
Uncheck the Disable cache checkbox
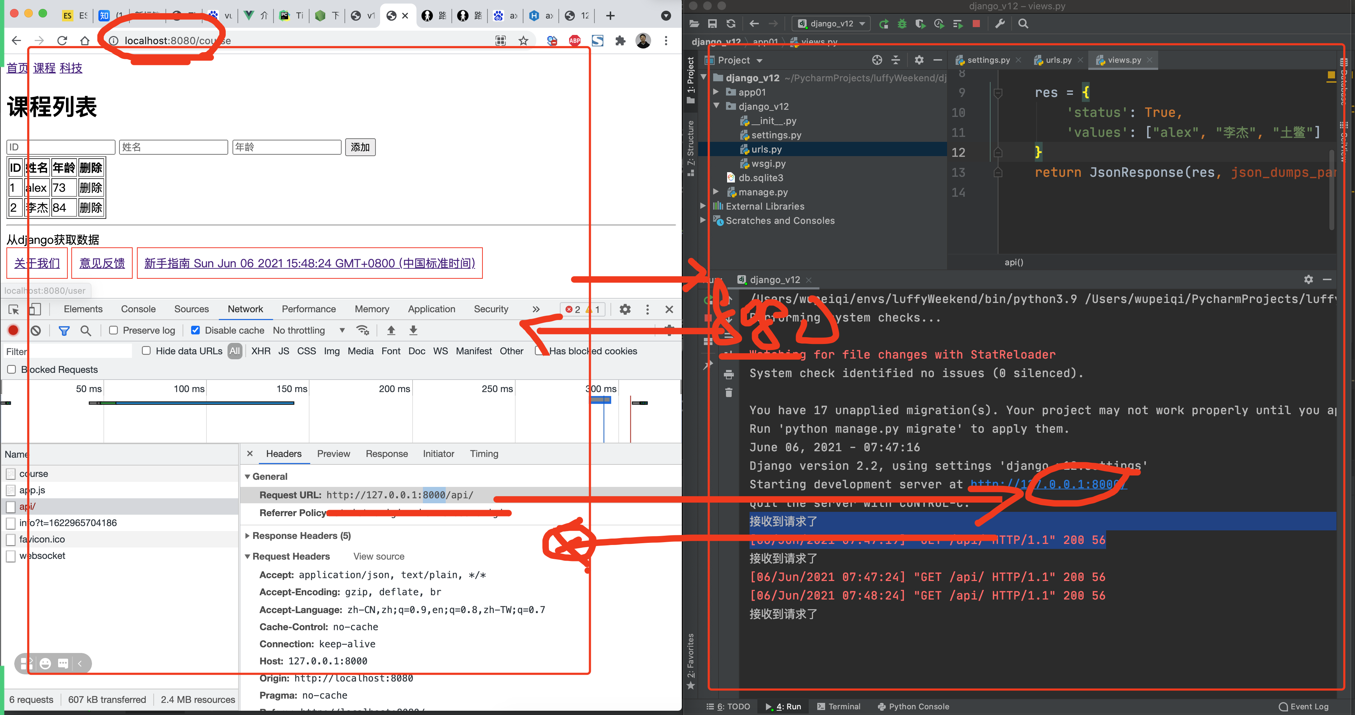coord(195,331)
